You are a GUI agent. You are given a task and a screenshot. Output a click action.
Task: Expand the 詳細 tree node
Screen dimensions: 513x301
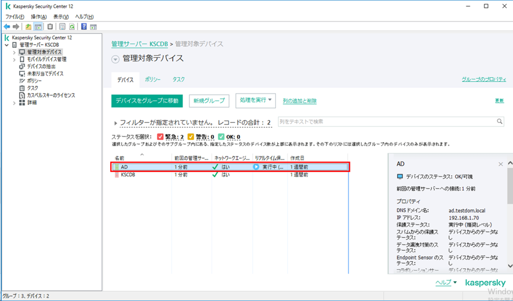coord(14,103)
